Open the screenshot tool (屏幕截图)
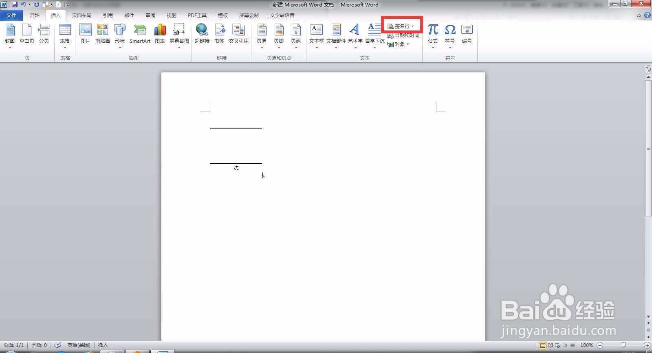The image size is (652, 353). click(x=179, y=36)
